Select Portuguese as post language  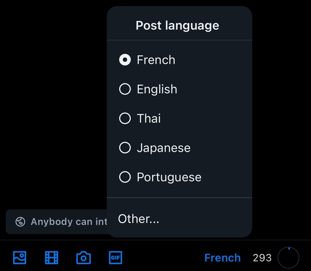tap(125, 177)
